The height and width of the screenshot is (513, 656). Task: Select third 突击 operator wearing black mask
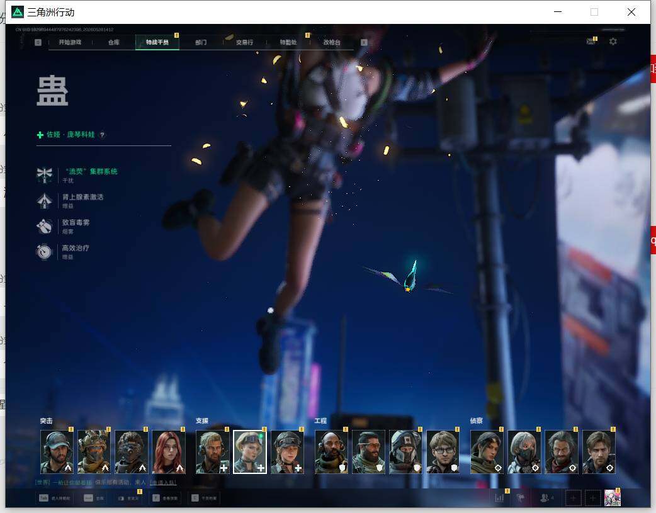(x=132, y=452)
